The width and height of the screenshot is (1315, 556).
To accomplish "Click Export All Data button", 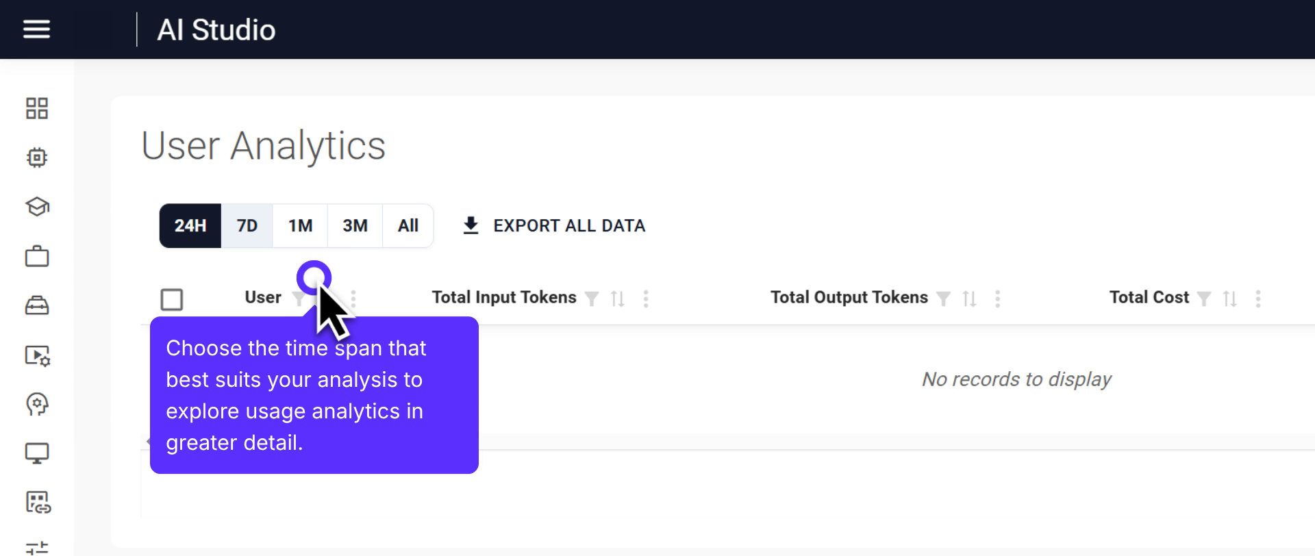I will pos(554,226).
